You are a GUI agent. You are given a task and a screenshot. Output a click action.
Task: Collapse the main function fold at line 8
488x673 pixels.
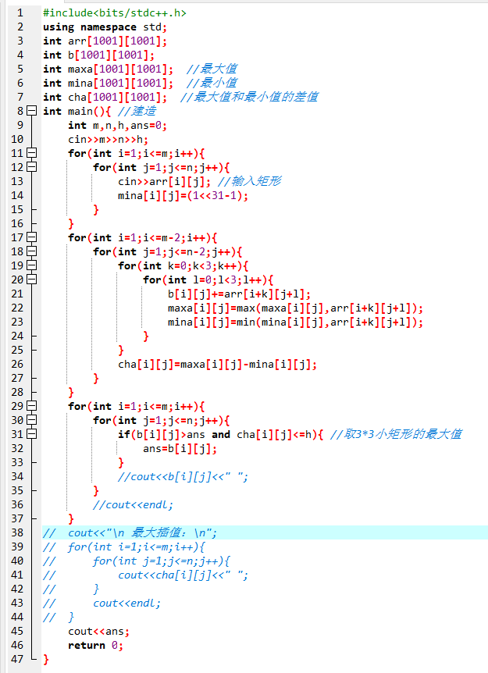coord(31,112)
